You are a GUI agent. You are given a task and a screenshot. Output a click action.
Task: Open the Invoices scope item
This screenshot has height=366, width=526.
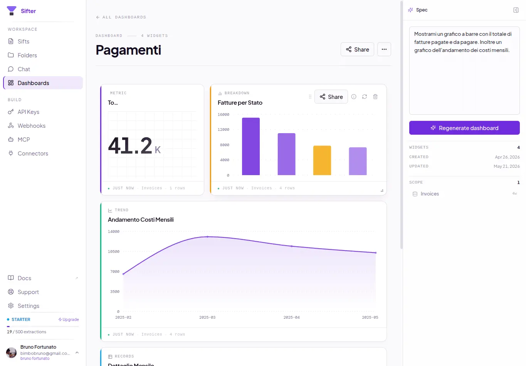pyautogui.click(x=464, y=194)
